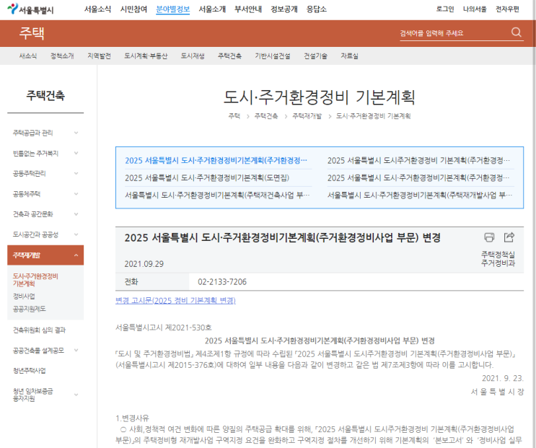Open 2025 서울특별시 도시주거환경정비 기본계획 link without middle dot
Image resolution: width=536 pixels, height=448 pixels.
click(418, 160)
